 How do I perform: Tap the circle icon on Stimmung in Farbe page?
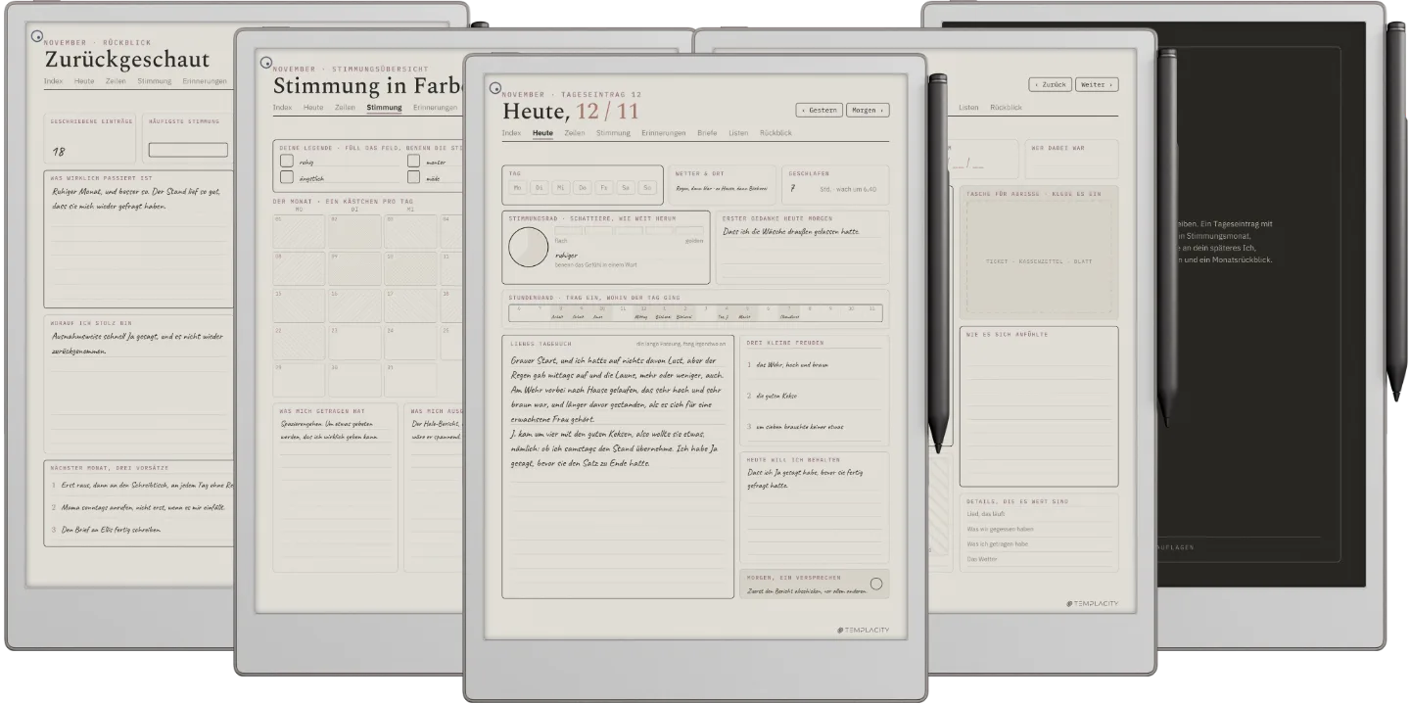[x=265, y=63]
